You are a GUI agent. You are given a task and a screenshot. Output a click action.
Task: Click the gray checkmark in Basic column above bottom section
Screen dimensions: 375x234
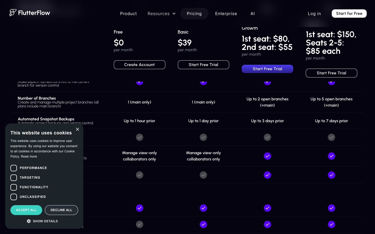(203, 175)
